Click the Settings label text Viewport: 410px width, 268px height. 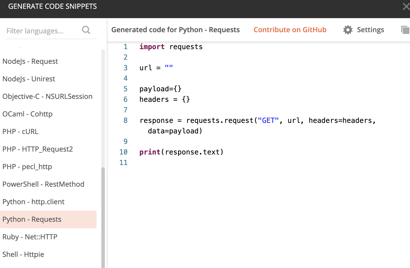click(370, 30)
